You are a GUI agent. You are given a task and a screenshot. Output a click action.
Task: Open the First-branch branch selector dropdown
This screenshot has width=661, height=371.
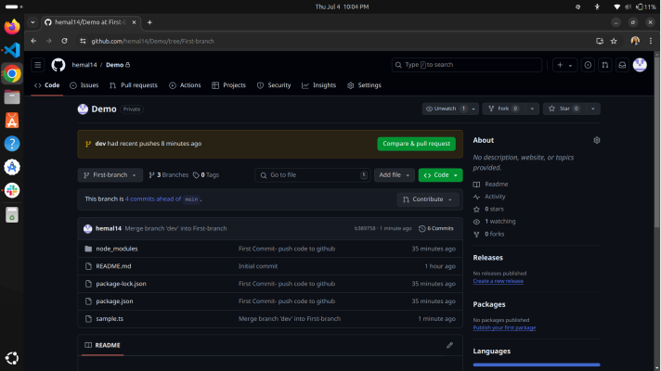(x=110, y=175)
